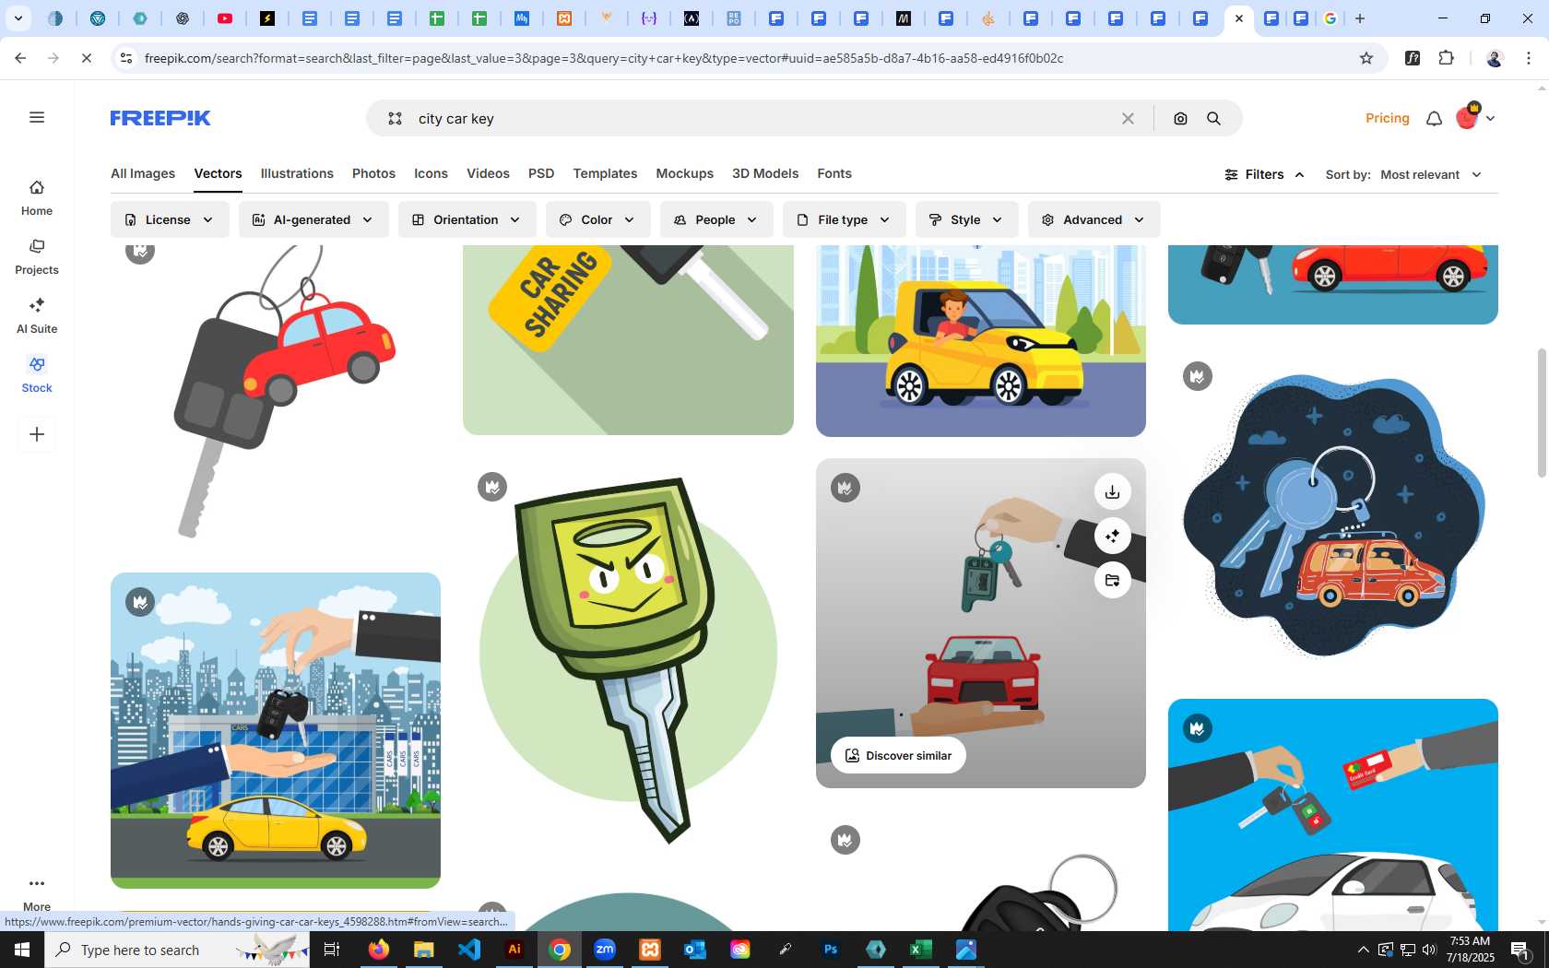The image size is (1549, 968).
Task: Download the hand giving keys red car image
Action: click(x=1113, y=491)
